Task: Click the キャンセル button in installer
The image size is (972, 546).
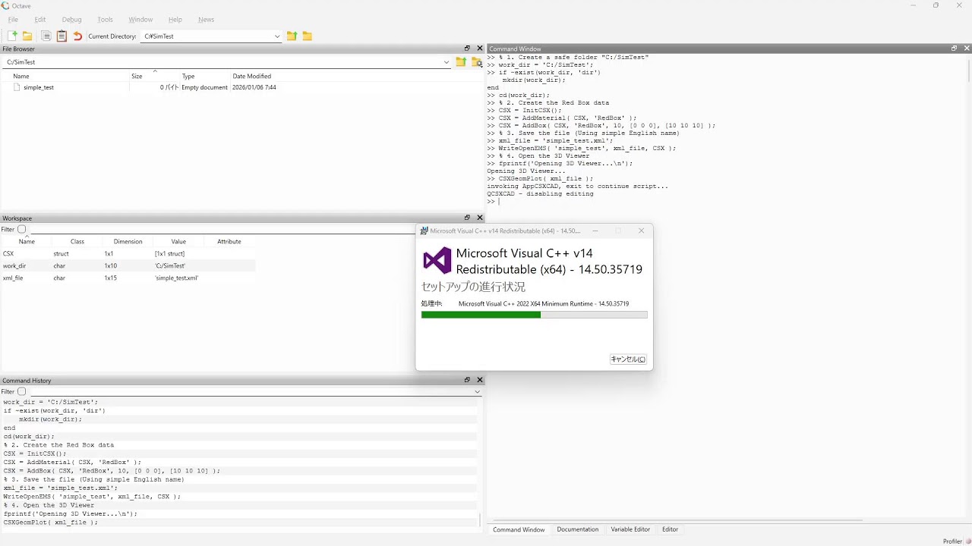Action: (x=628, y=359)
